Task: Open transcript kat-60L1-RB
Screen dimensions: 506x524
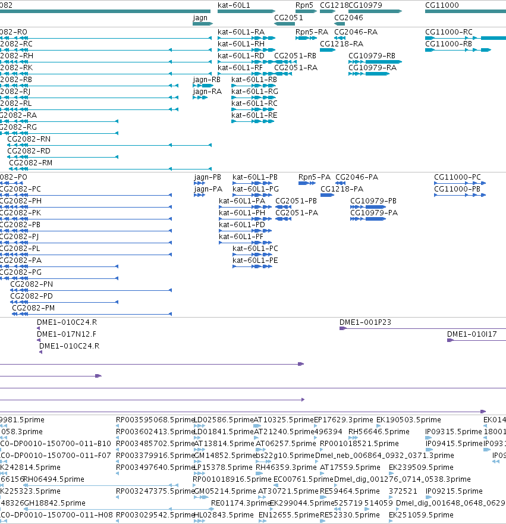Action: click(x=253, y=86)
